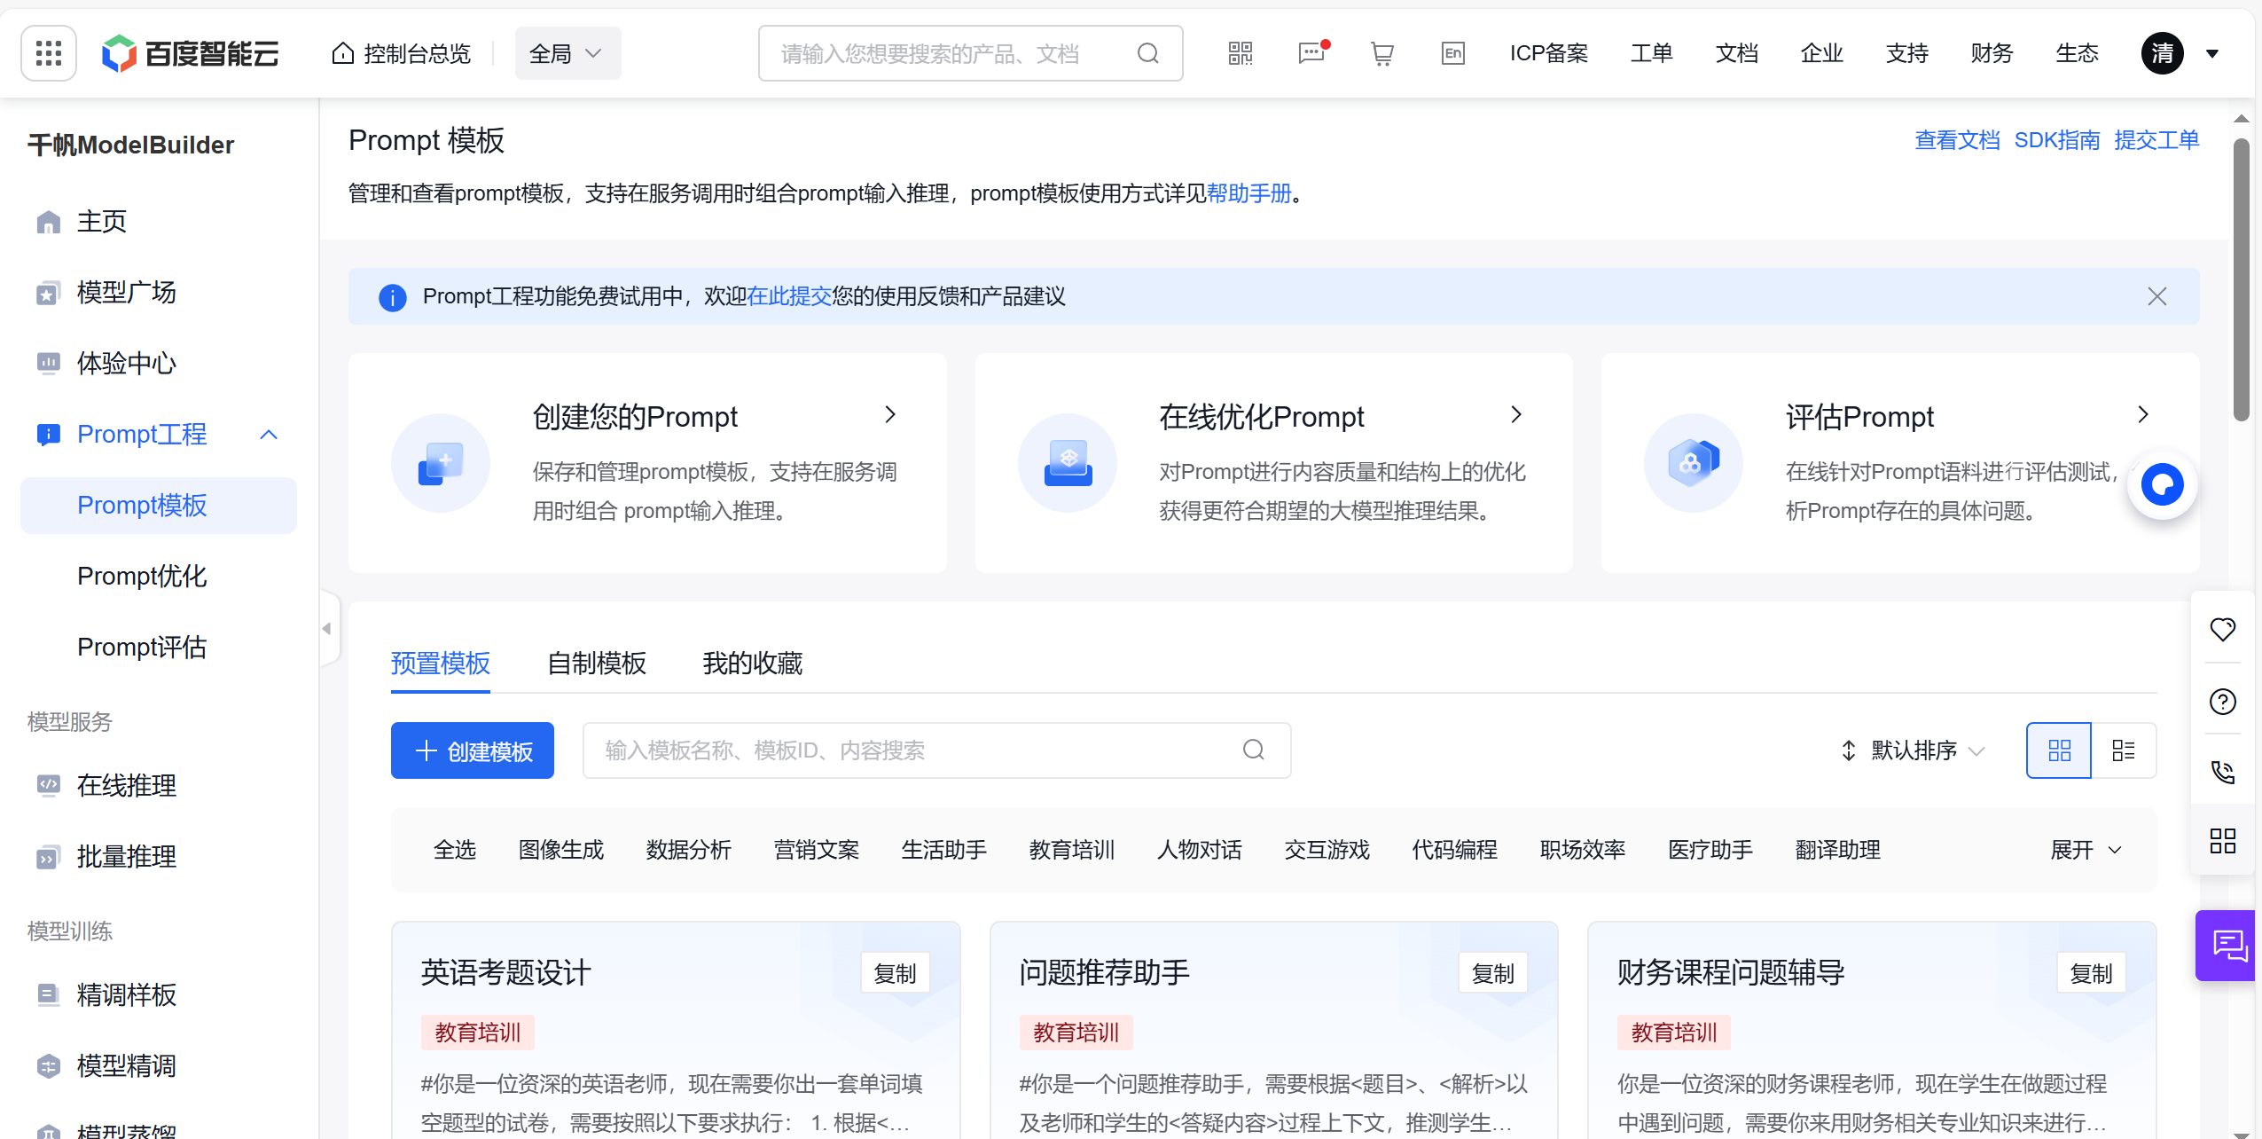Click the heart favorites icon on right
Screen dimensions: 2262x1139
pos(2222,629)
